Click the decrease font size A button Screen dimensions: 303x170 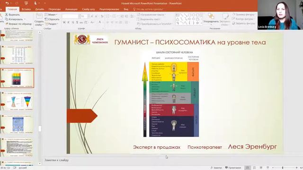[96, 17]
